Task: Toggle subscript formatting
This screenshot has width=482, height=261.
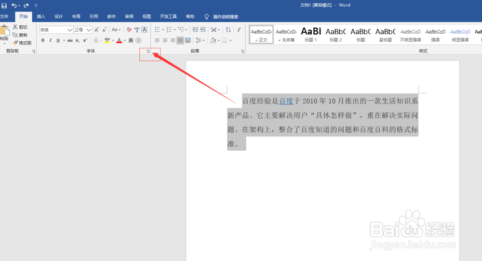Action: 78,40
